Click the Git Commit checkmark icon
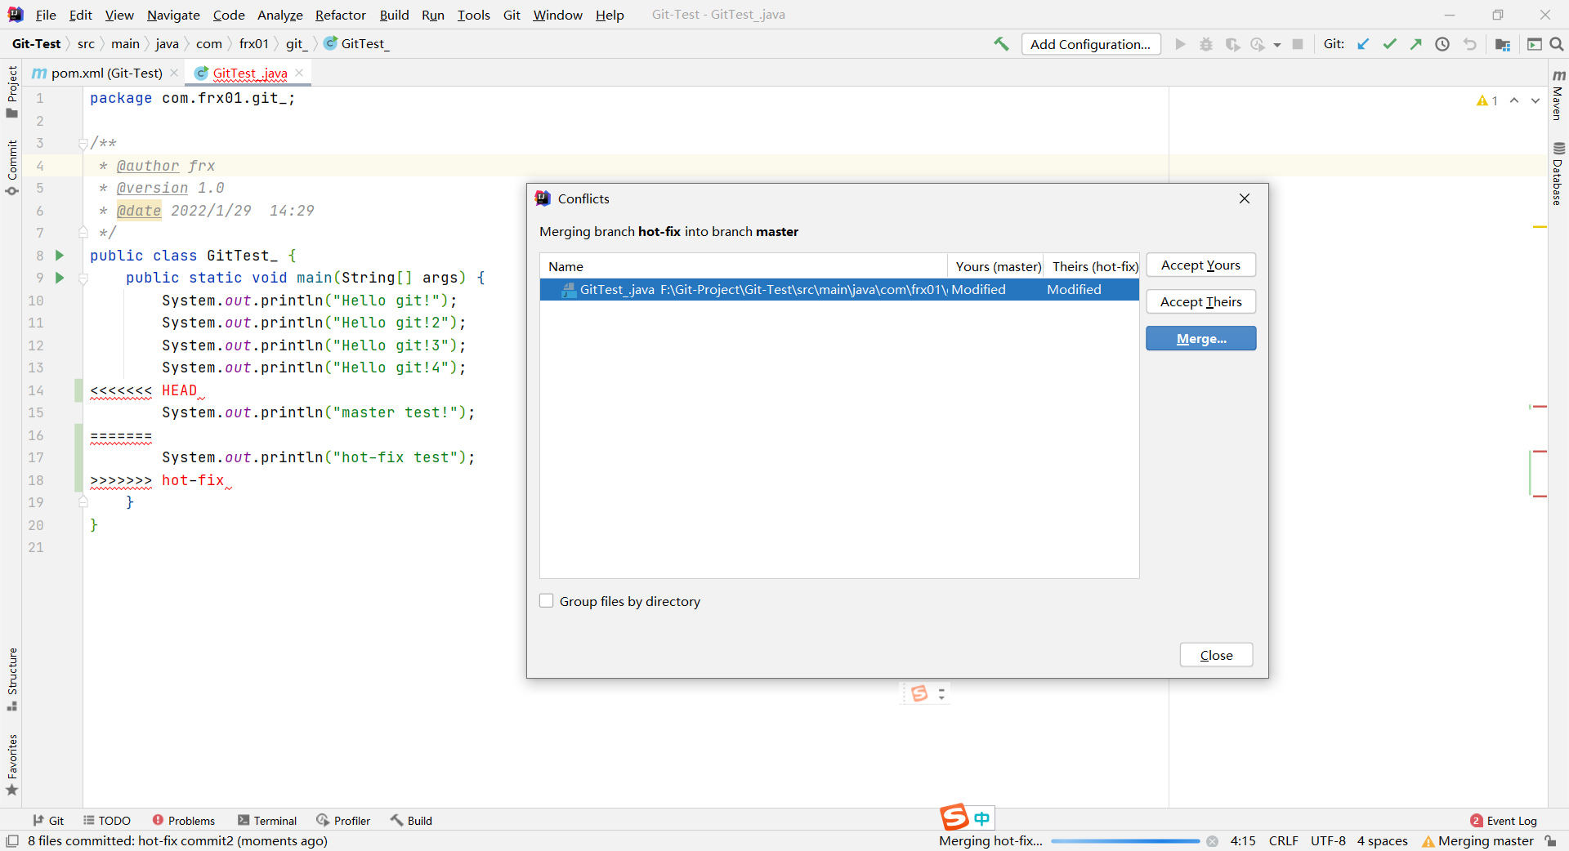The image size is (1569, 851). point(1389,44)
